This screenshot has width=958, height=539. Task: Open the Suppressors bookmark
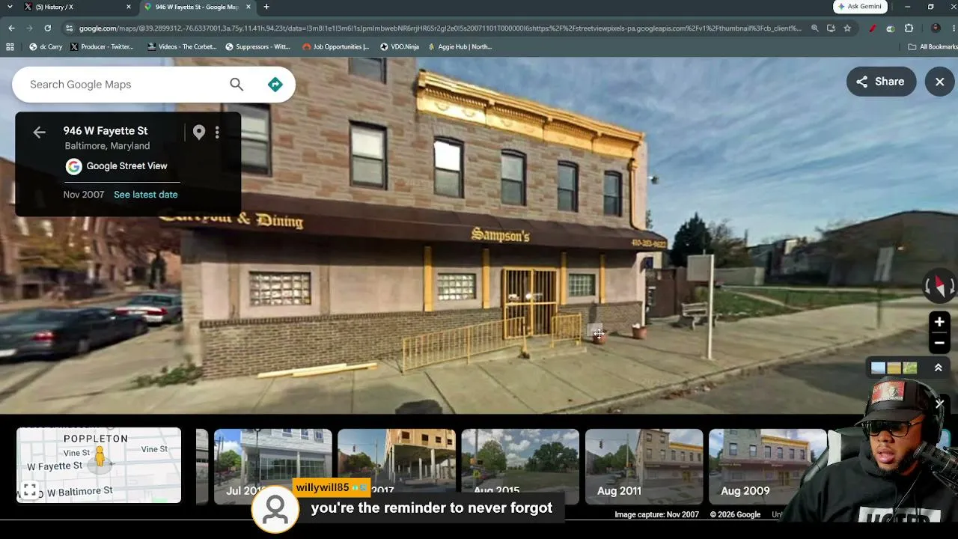click(x=257, y=46)
